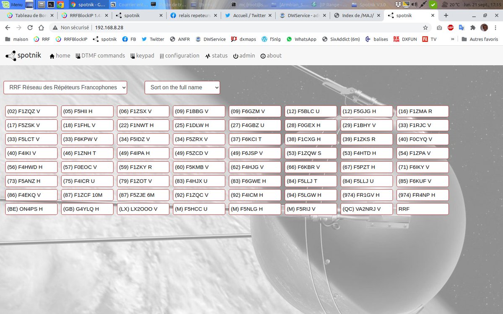503x314 pixels.
Task: Select node (QC) VA2NRJ V
Action: (x=367, y=209)
